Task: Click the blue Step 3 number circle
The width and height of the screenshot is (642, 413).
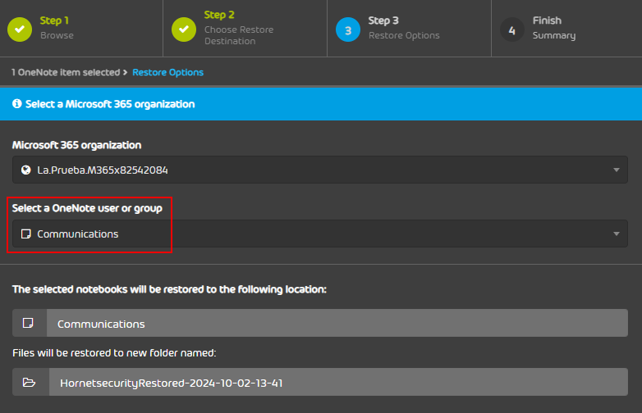Action: pyautogui.click(x=348, y=29)
